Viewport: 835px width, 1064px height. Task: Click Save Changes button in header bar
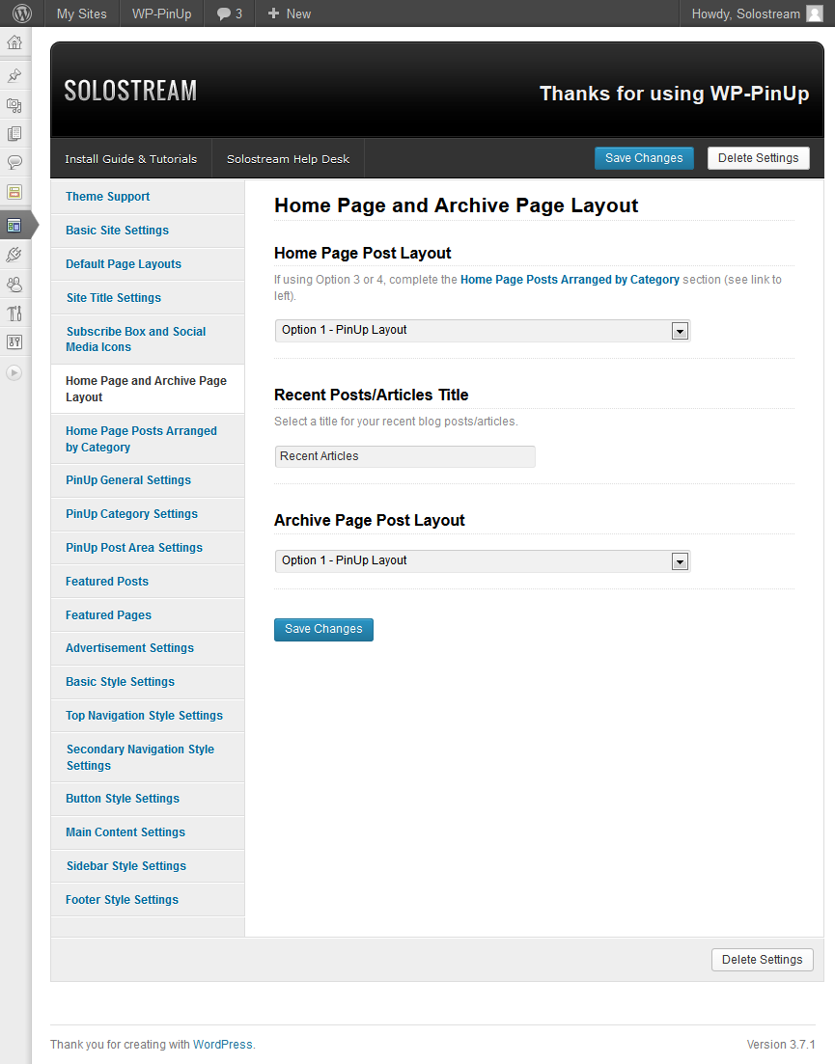[644, 158]
